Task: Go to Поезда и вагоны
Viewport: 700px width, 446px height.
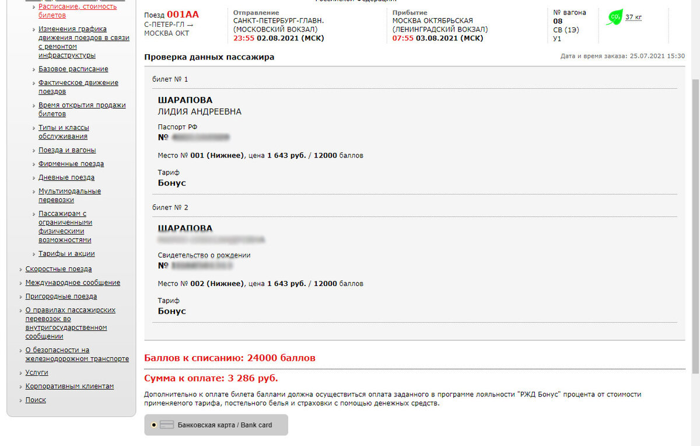Action: pyautogui.click(x=67, y=150)
